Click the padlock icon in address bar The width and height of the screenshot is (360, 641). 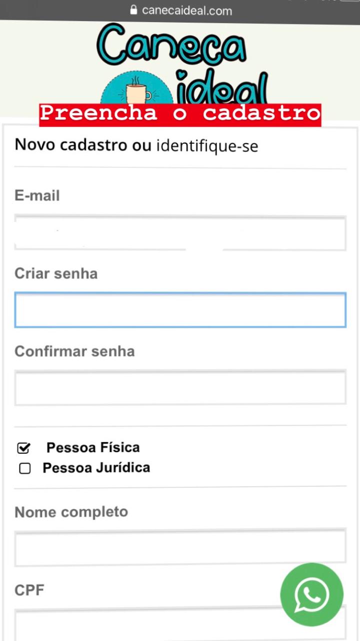point(133,10)
